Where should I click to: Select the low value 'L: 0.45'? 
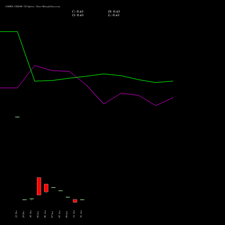[x=114, y=15]
